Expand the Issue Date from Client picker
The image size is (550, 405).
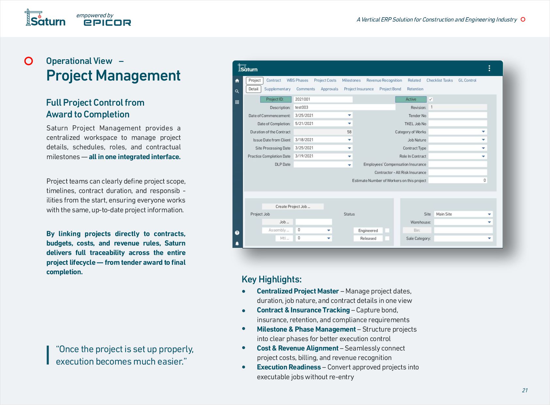tap(349, 140)
